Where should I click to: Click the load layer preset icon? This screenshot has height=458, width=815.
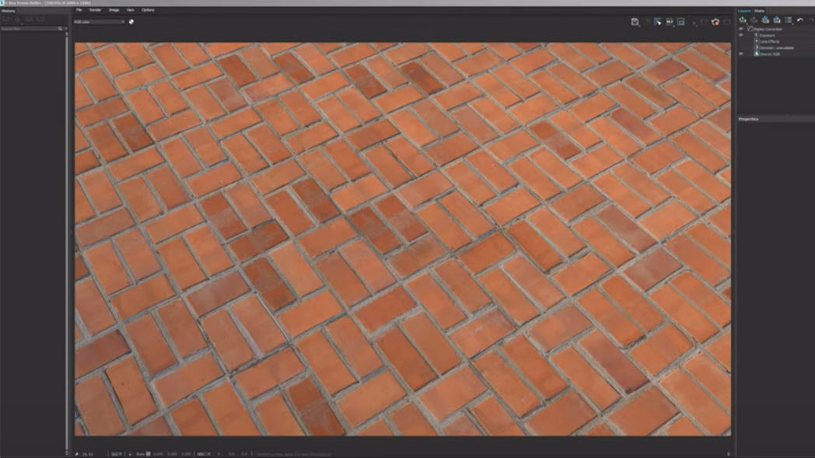pyautogui.click(x=777, y=19)
